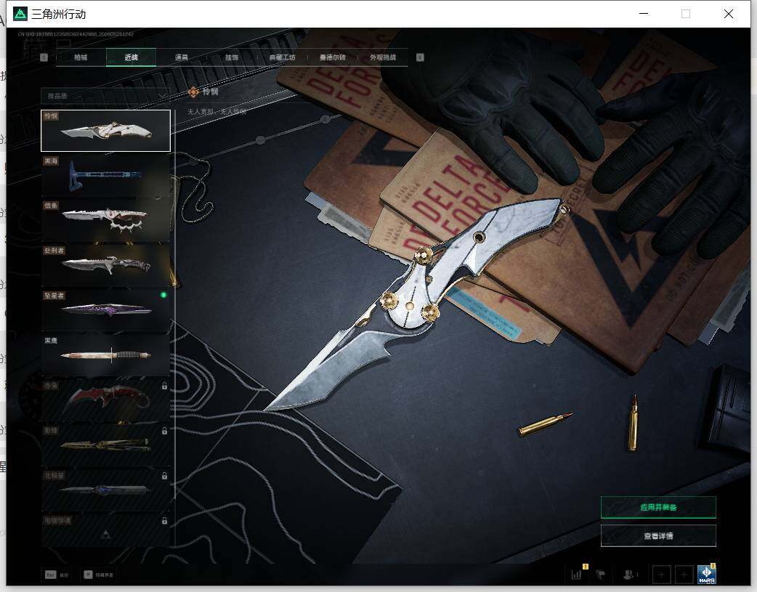Image resolution: width=757 pixels, height=592 pixels.
Task: Open the 外观挑战 tab
Action: pos(383,57)
